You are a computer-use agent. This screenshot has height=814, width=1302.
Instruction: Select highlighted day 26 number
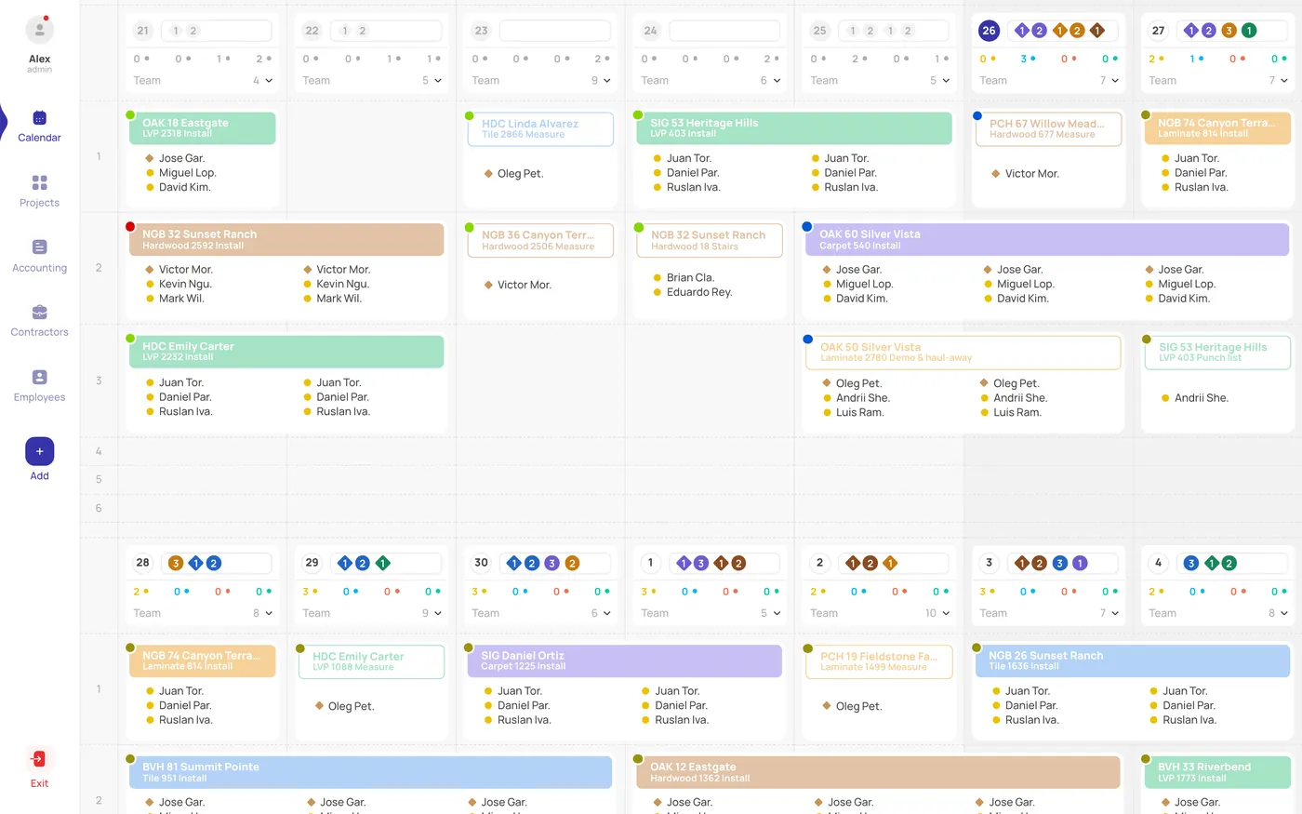[989, 31]
